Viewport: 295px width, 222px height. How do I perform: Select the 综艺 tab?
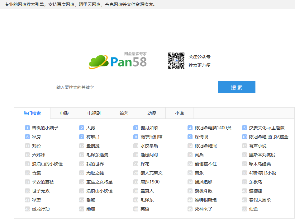pyautogui.click(x=124, y=113)
